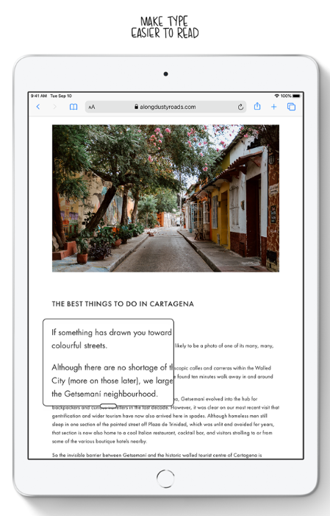Reload the page with the refresh icon
330x516 pixels.
(240, 107)
